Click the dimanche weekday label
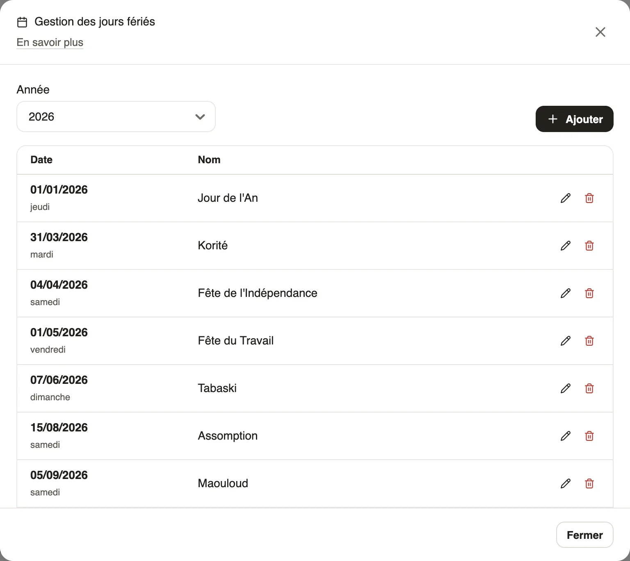The height and width of the screenshot is (561, 630). pyautogui.click(x=50, y=397)
